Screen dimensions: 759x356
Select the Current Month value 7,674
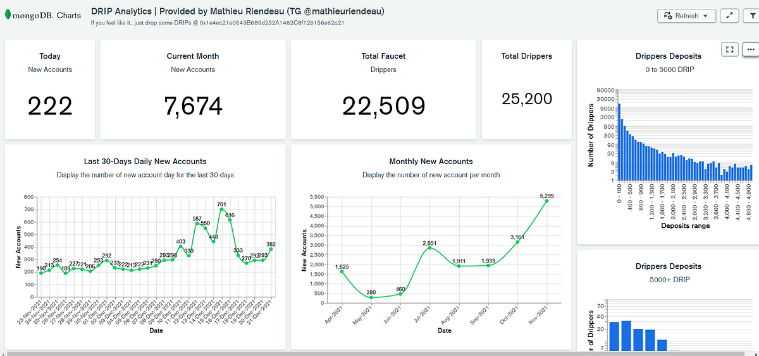193,106
